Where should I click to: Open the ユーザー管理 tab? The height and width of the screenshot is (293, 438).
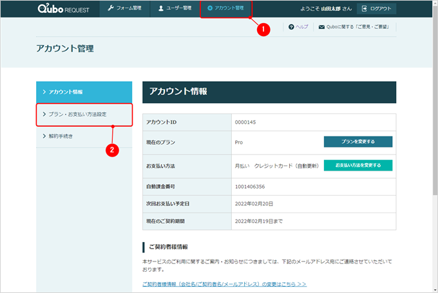click(x=175, y=8)
